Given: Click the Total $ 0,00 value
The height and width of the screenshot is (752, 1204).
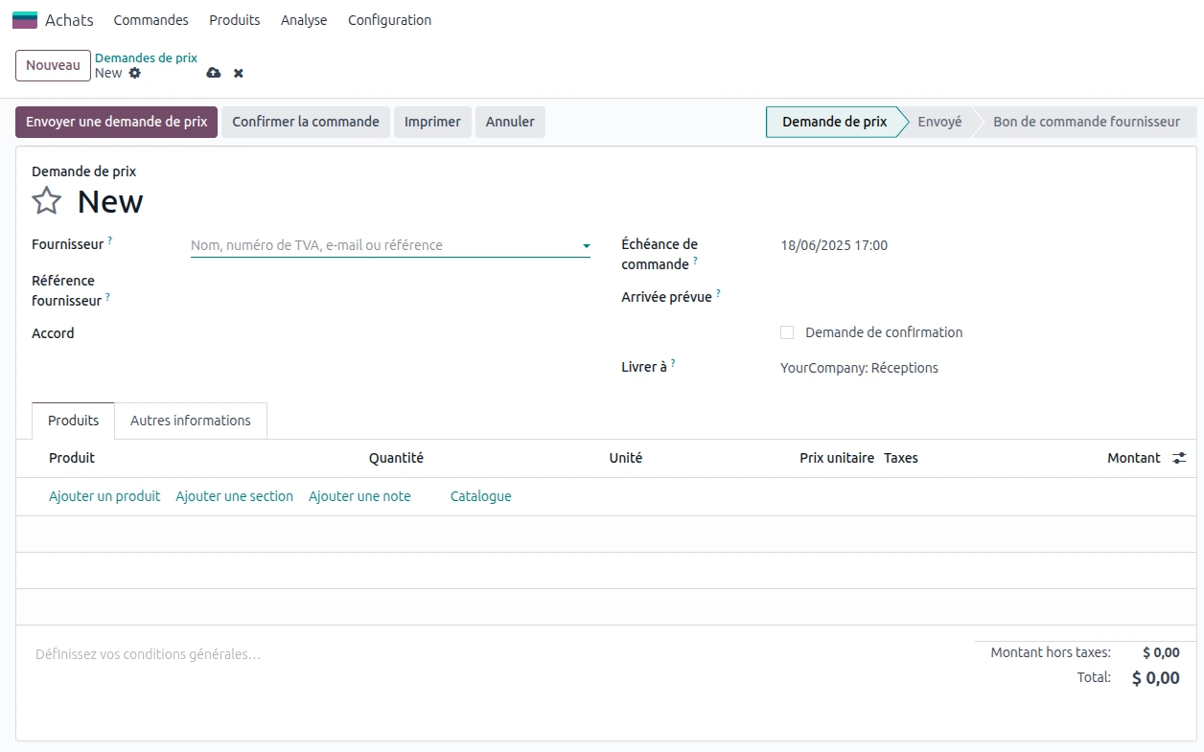Looking at the screenshot, I should [1156, 678].
